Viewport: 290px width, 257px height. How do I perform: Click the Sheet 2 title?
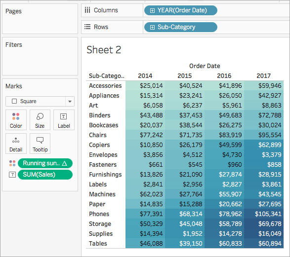(x=104, y=50)
